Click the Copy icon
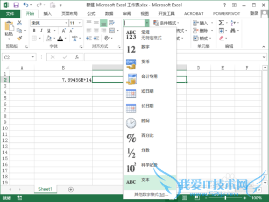Screen dimensions: 269x202 click(19, 31)
